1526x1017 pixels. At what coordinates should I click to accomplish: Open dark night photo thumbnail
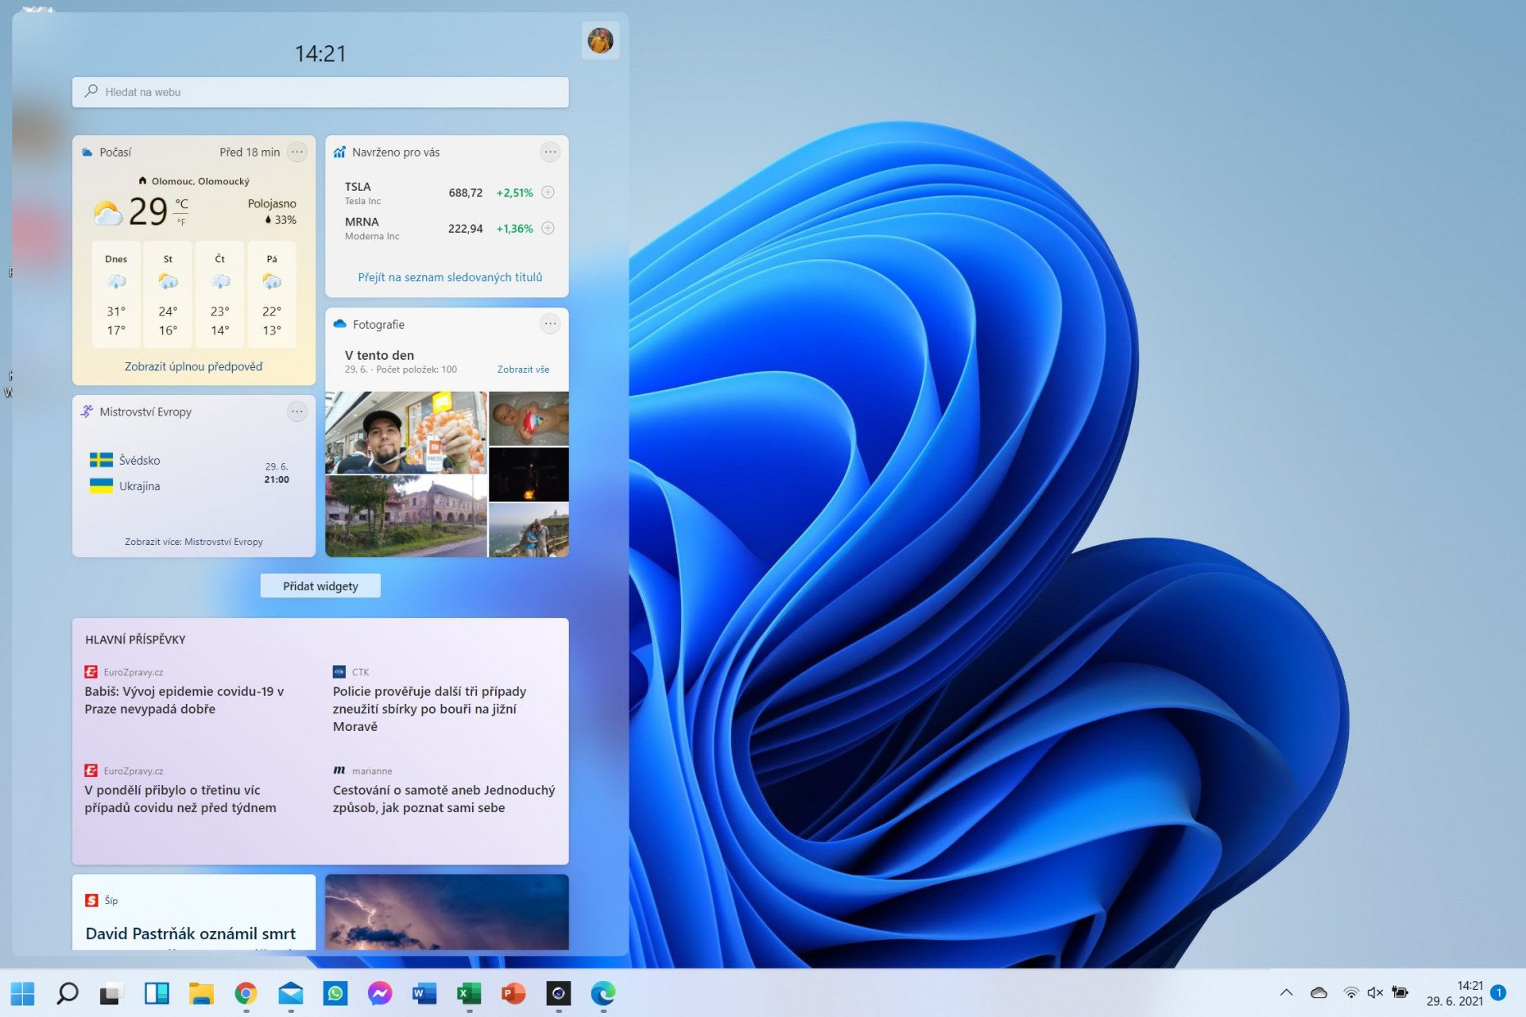pyautogui.click(x=529, y=474)
